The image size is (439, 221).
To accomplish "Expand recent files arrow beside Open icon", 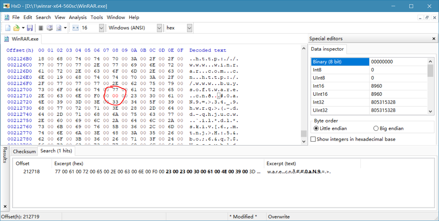I will click(23, 28).
